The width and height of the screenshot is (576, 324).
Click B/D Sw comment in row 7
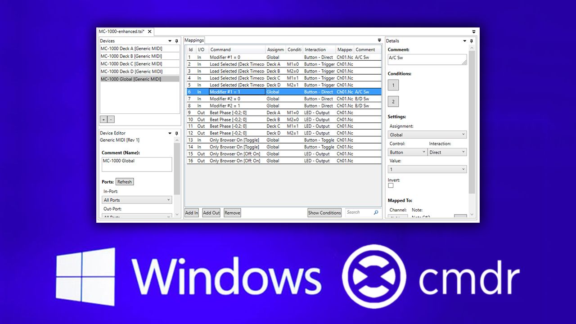pyautogui.click(x=362, y=99)
